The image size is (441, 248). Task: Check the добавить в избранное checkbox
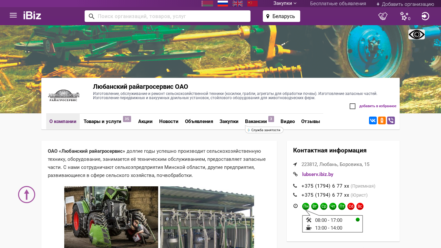pyautogui.click(x=353, y=106)
